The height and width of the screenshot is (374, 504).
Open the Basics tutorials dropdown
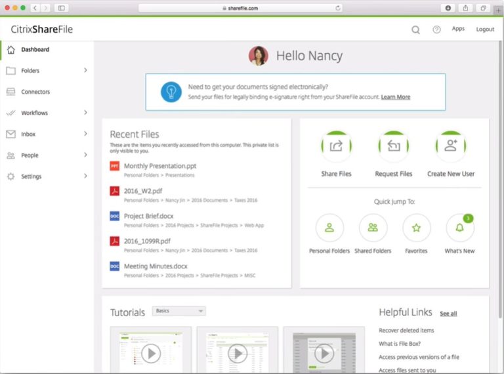[178, 311]
